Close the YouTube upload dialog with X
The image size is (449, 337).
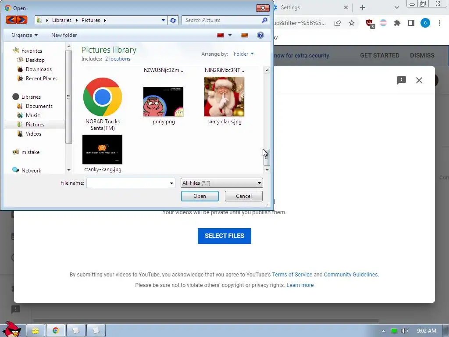click(419, 80)
